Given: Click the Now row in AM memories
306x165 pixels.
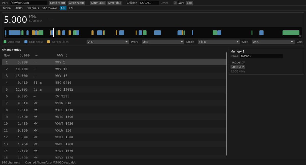Looking at the screenshot, I should [x=114, y=55].
